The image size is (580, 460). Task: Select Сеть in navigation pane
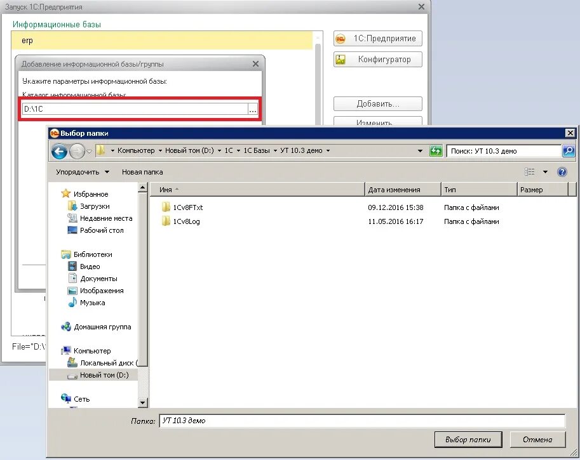coord(75,398)
